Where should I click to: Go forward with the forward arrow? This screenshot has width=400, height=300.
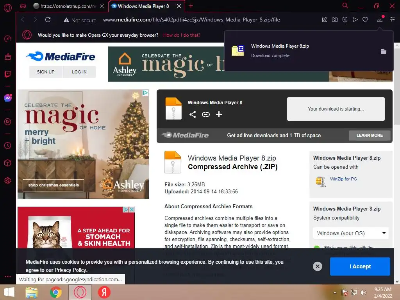point(35,20)
